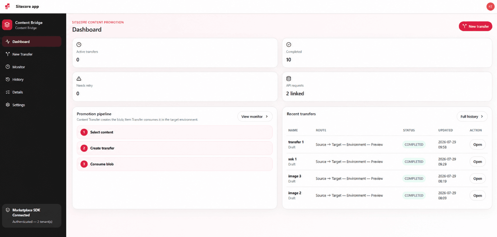497x237 pixels.
Task: Click step 2 circle in Promotion pipeline
Action: point(84,148)
